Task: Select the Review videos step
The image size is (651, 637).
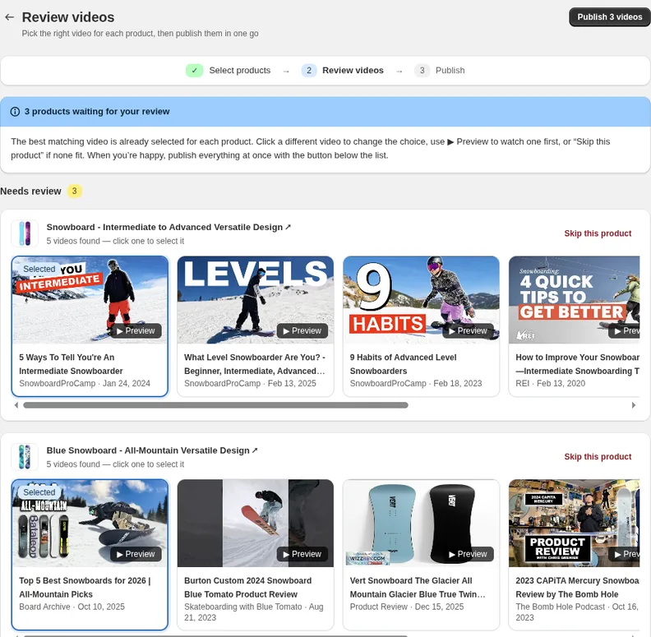Action: point(353,71)
